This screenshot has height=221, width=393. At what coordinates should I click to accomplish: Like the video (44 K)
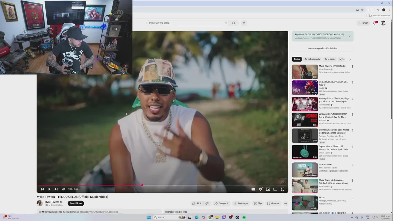pyautogui.click(x=196, y=203)
